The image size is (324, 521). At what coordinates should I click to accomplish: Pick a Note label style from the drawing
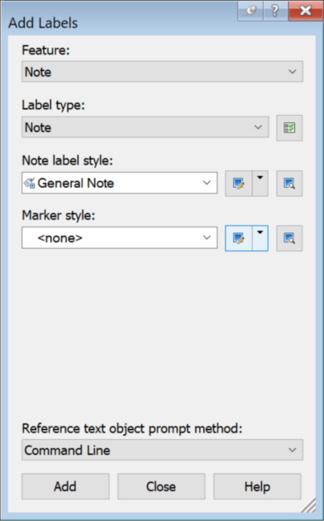289,183
